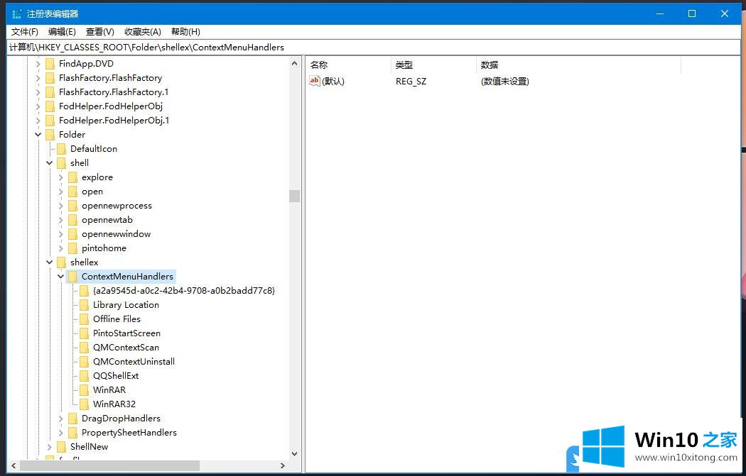Click the shell key folder icon
This screenshot has width=746, height=476.
tap(61, 163)
